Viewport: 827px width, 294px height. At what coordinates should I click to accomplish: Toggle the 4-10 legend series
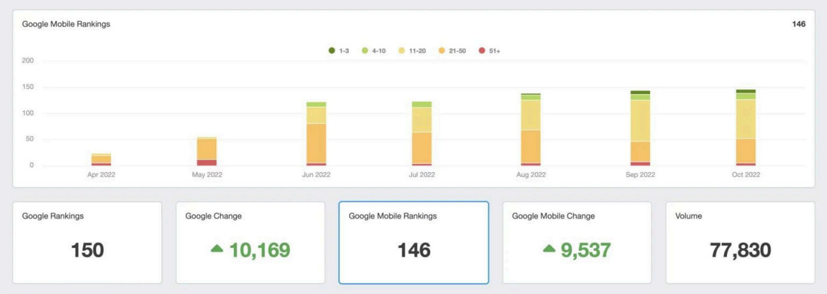point(374,51)
